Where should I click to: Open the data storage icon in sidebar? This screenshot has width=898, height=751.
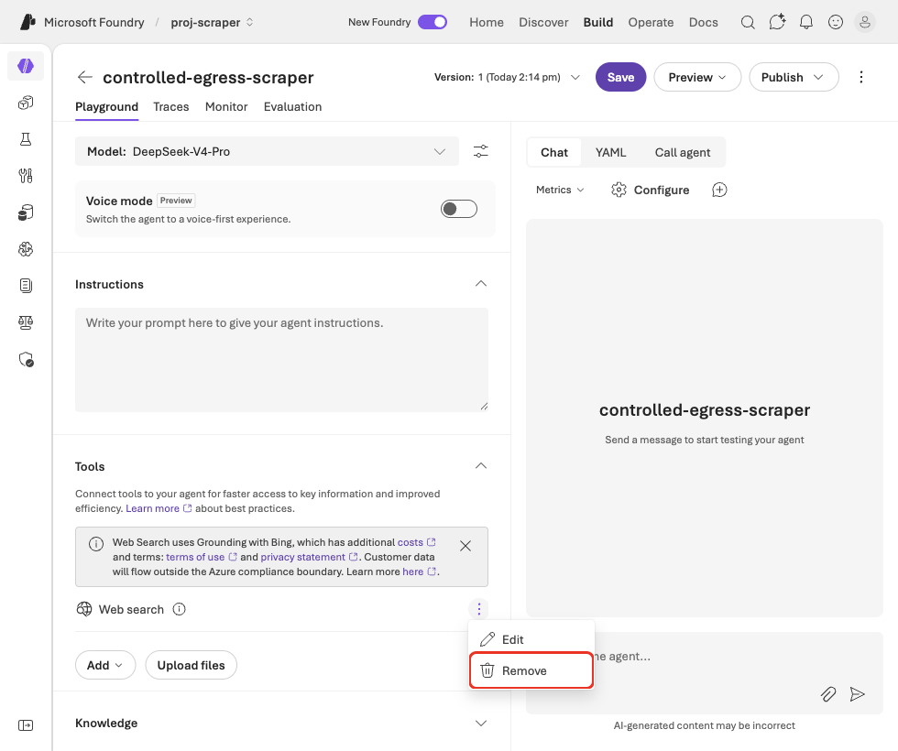point(26,212)
